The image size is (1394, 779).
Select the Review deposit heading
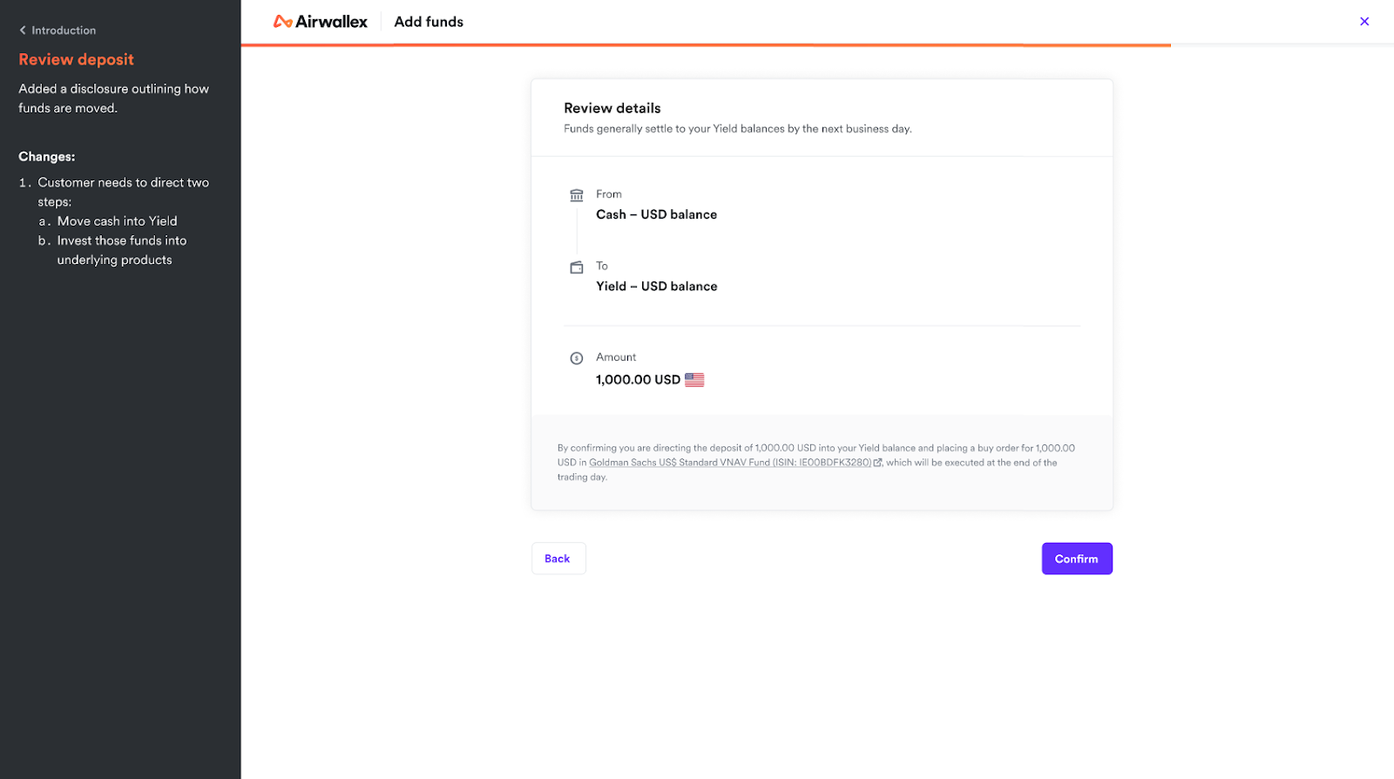[x=77, y=59]
